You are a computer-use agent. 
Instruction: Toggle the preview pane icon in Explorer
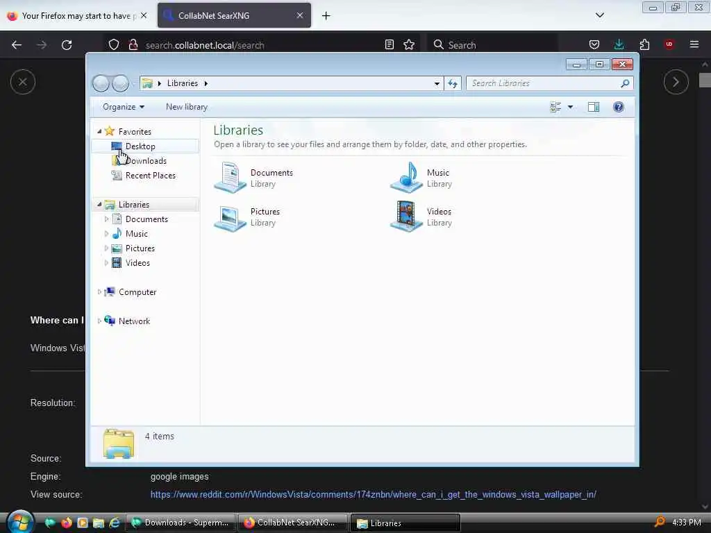(594, 107)
